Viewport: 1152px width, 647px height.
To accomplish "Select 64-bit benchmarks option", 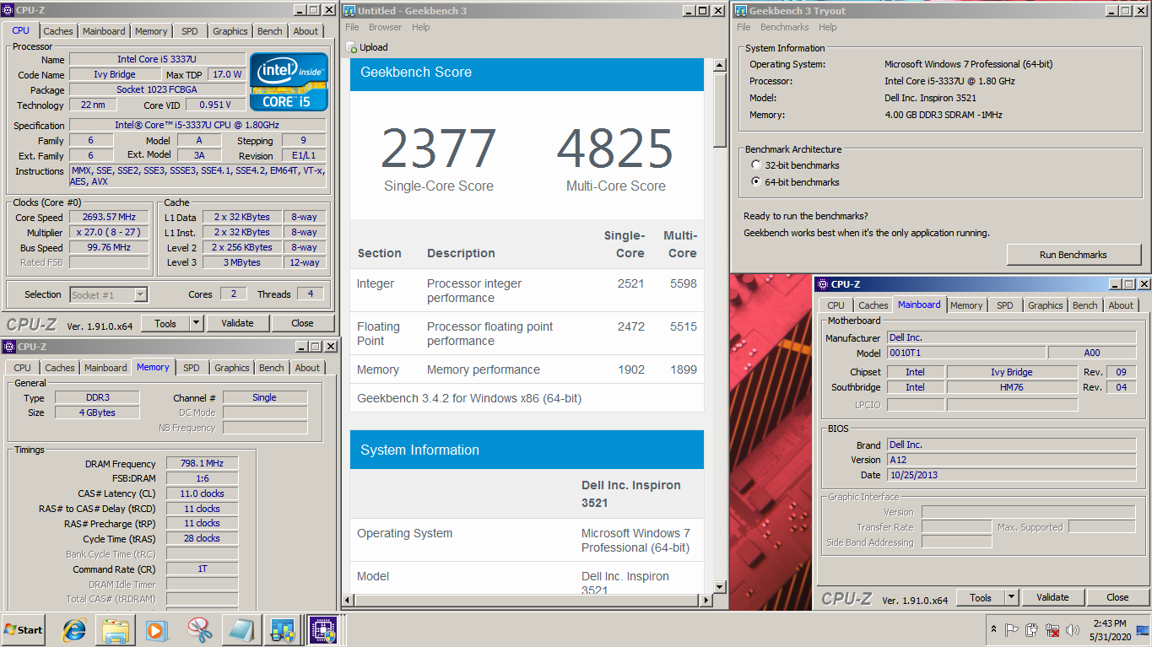I will coord(756,182).
